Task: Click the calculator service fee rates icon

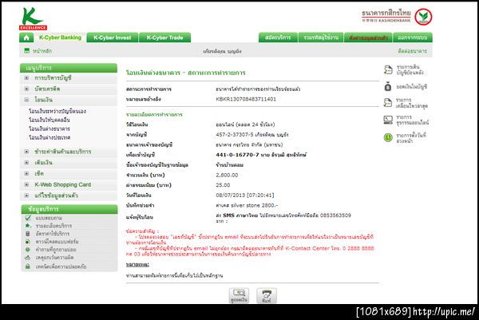Action: (x=28, y=234)
